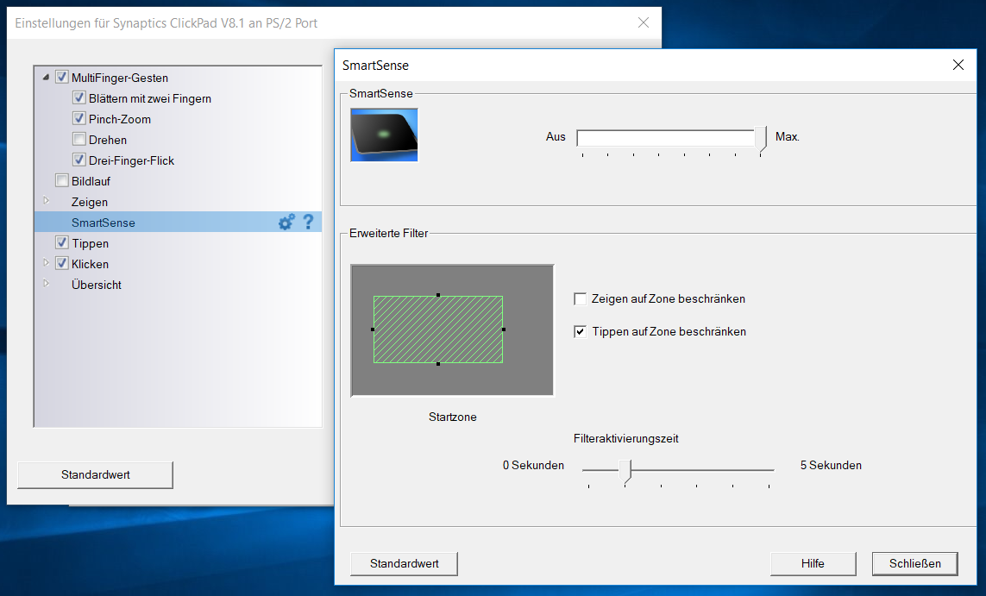986x596 pixels.
Task: Click the Hilfe button
Action: [x=813, y=563]
